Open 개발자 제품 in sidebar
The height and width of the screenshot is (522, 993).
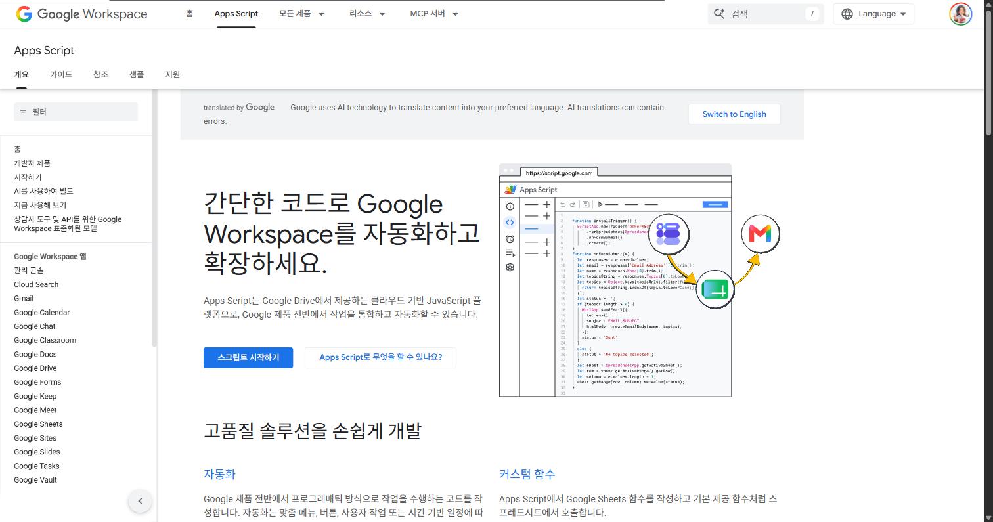pyautogui.click(x=32, y=163)
